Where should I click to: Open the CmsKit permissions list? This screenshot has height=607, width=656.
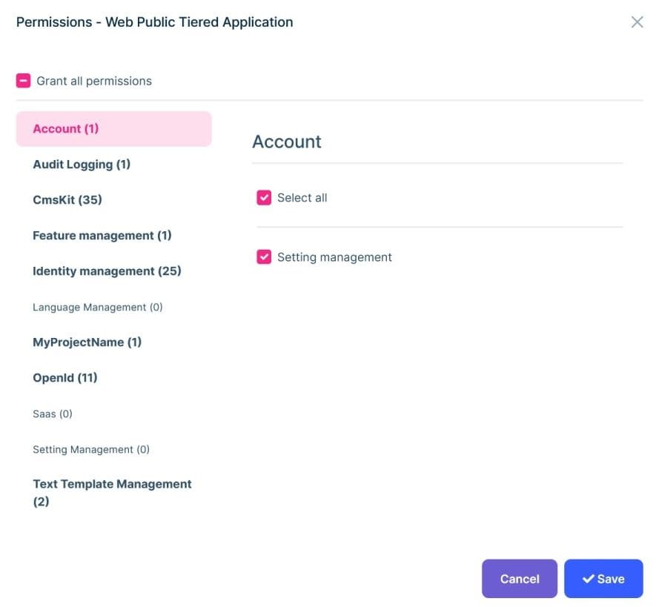coord(67,199)
